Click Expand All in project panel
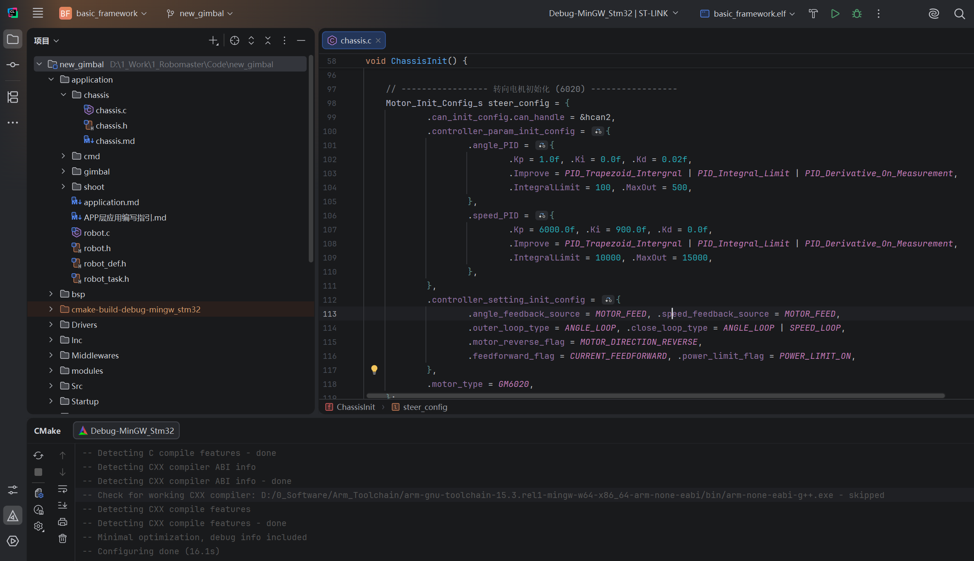Image resolution: width=974 pixels, height=561 pixels. pyautogui.click(x=251, y=40)
